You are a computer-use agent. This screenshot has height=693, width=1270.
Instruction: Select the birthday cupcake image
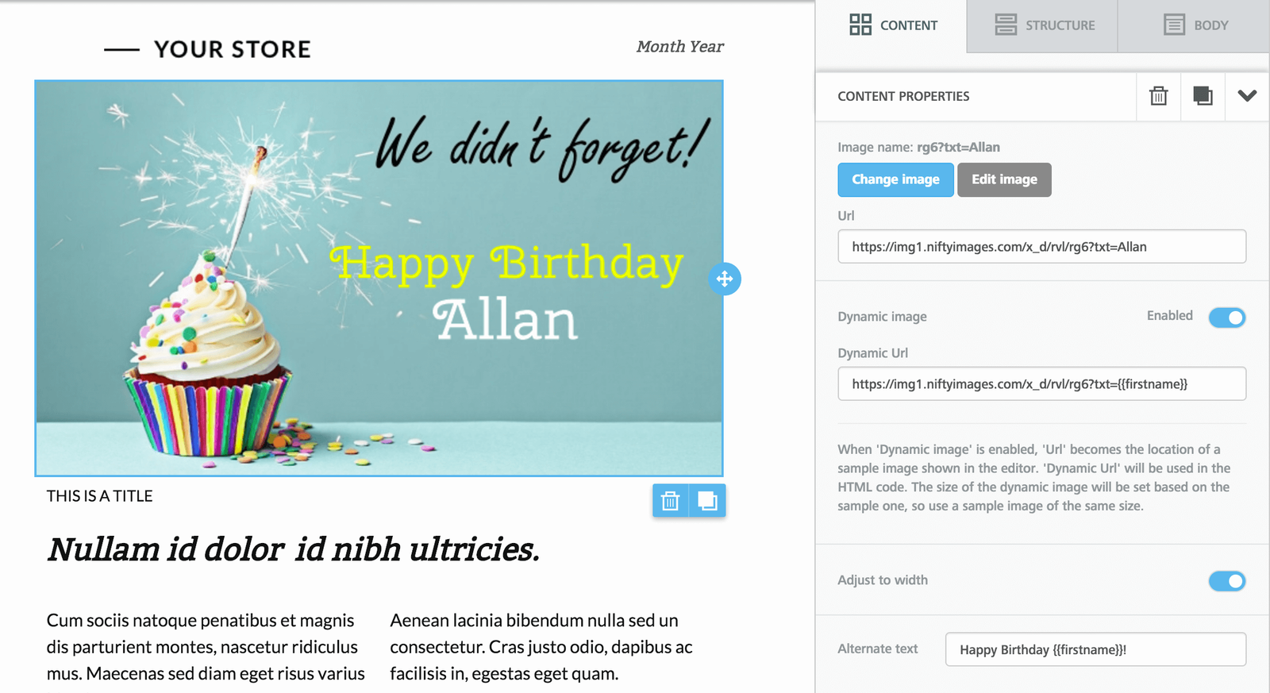(379, 278)
